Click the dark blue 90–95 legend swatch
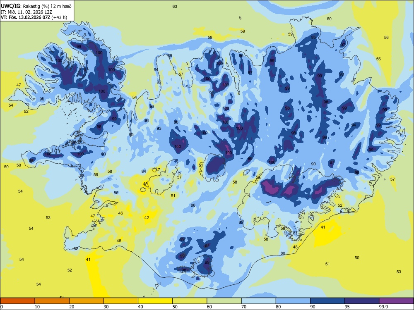Screen dimensions: 414x310 (327, 301)
